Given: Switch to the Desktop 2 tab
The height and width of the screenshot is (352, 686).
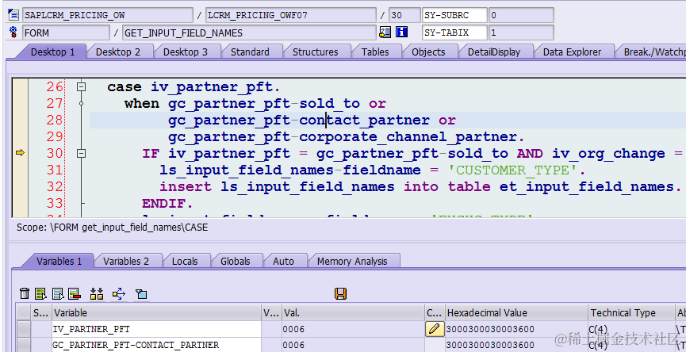Looking at the screenshot, I should pos(118,52).
